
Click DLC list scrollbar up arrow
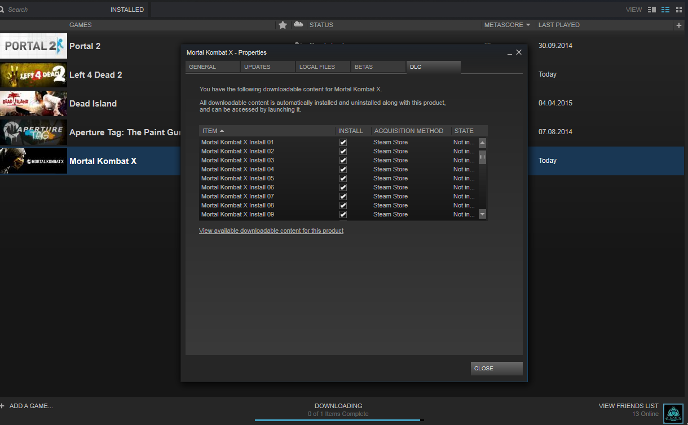point(482,143)
